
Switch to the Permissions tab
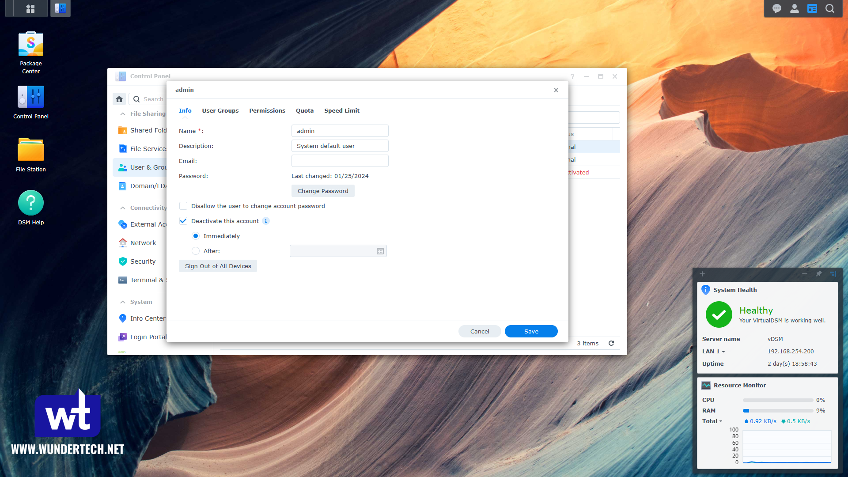pos(267,110)
